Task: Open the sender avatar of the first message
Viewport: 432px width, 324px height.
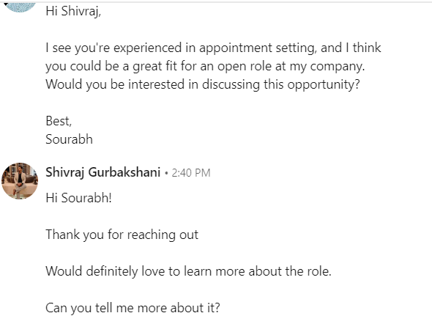Action: click(x=20, y=7)
